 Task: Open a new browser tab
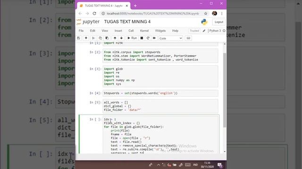pos(135,6)
